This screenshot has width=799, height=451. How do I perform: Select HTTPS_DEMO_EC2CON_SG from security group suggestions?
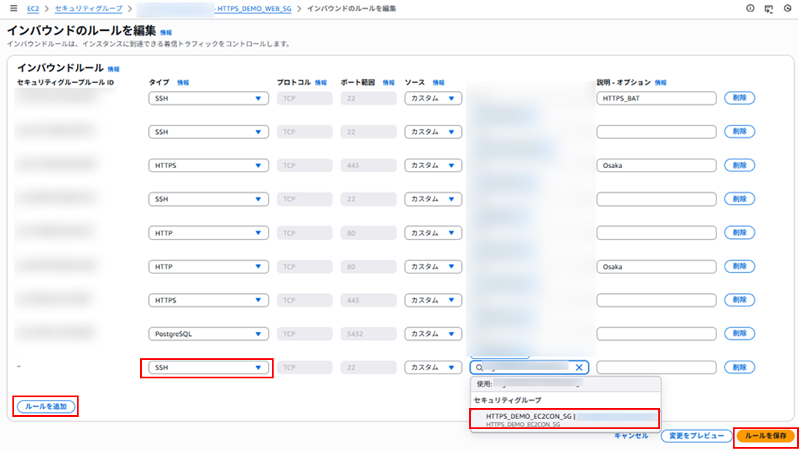(x=565, y=420)
